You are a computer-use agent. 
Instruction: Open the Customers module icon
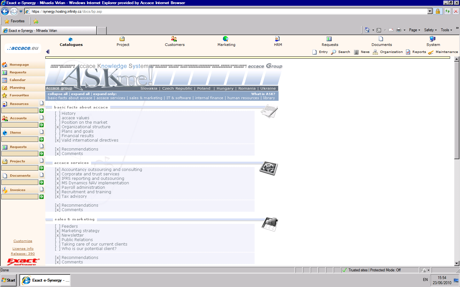tap(174, 39)
